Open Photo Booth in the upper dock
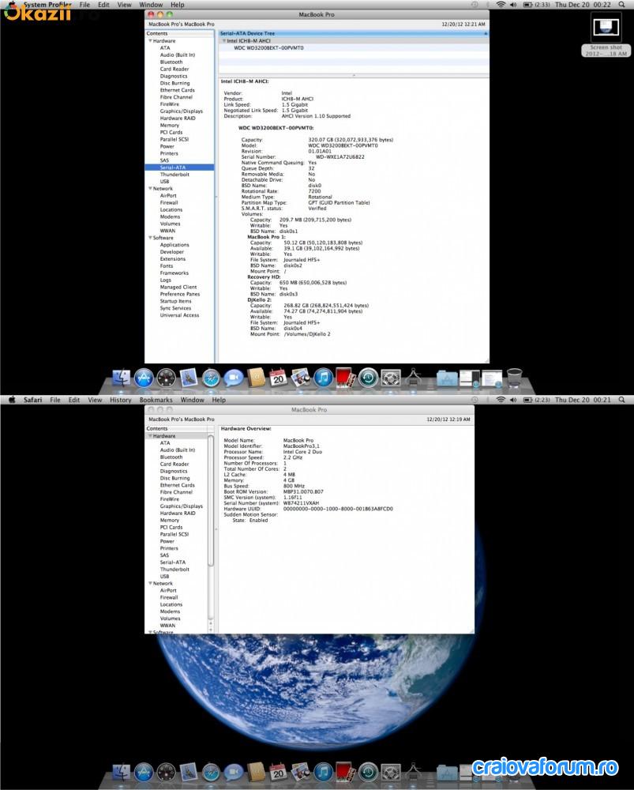Viewport: 634px width, 790px height. click(346, 378)
